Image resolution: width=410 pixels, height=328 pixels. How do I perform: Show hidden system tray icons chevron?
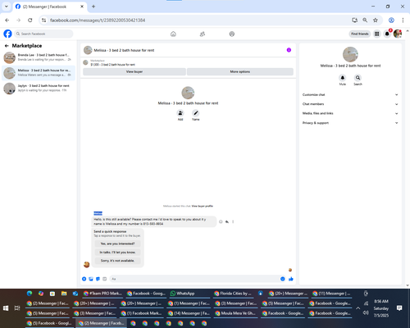point(358,308)
